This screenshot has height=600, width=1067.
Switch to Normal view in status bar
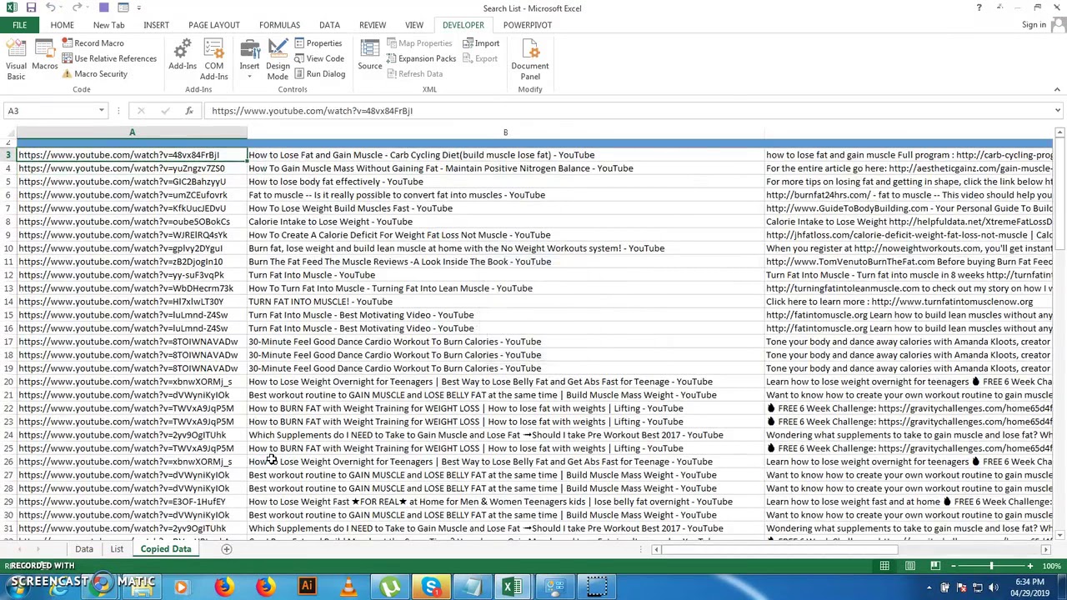click(884, 566)
